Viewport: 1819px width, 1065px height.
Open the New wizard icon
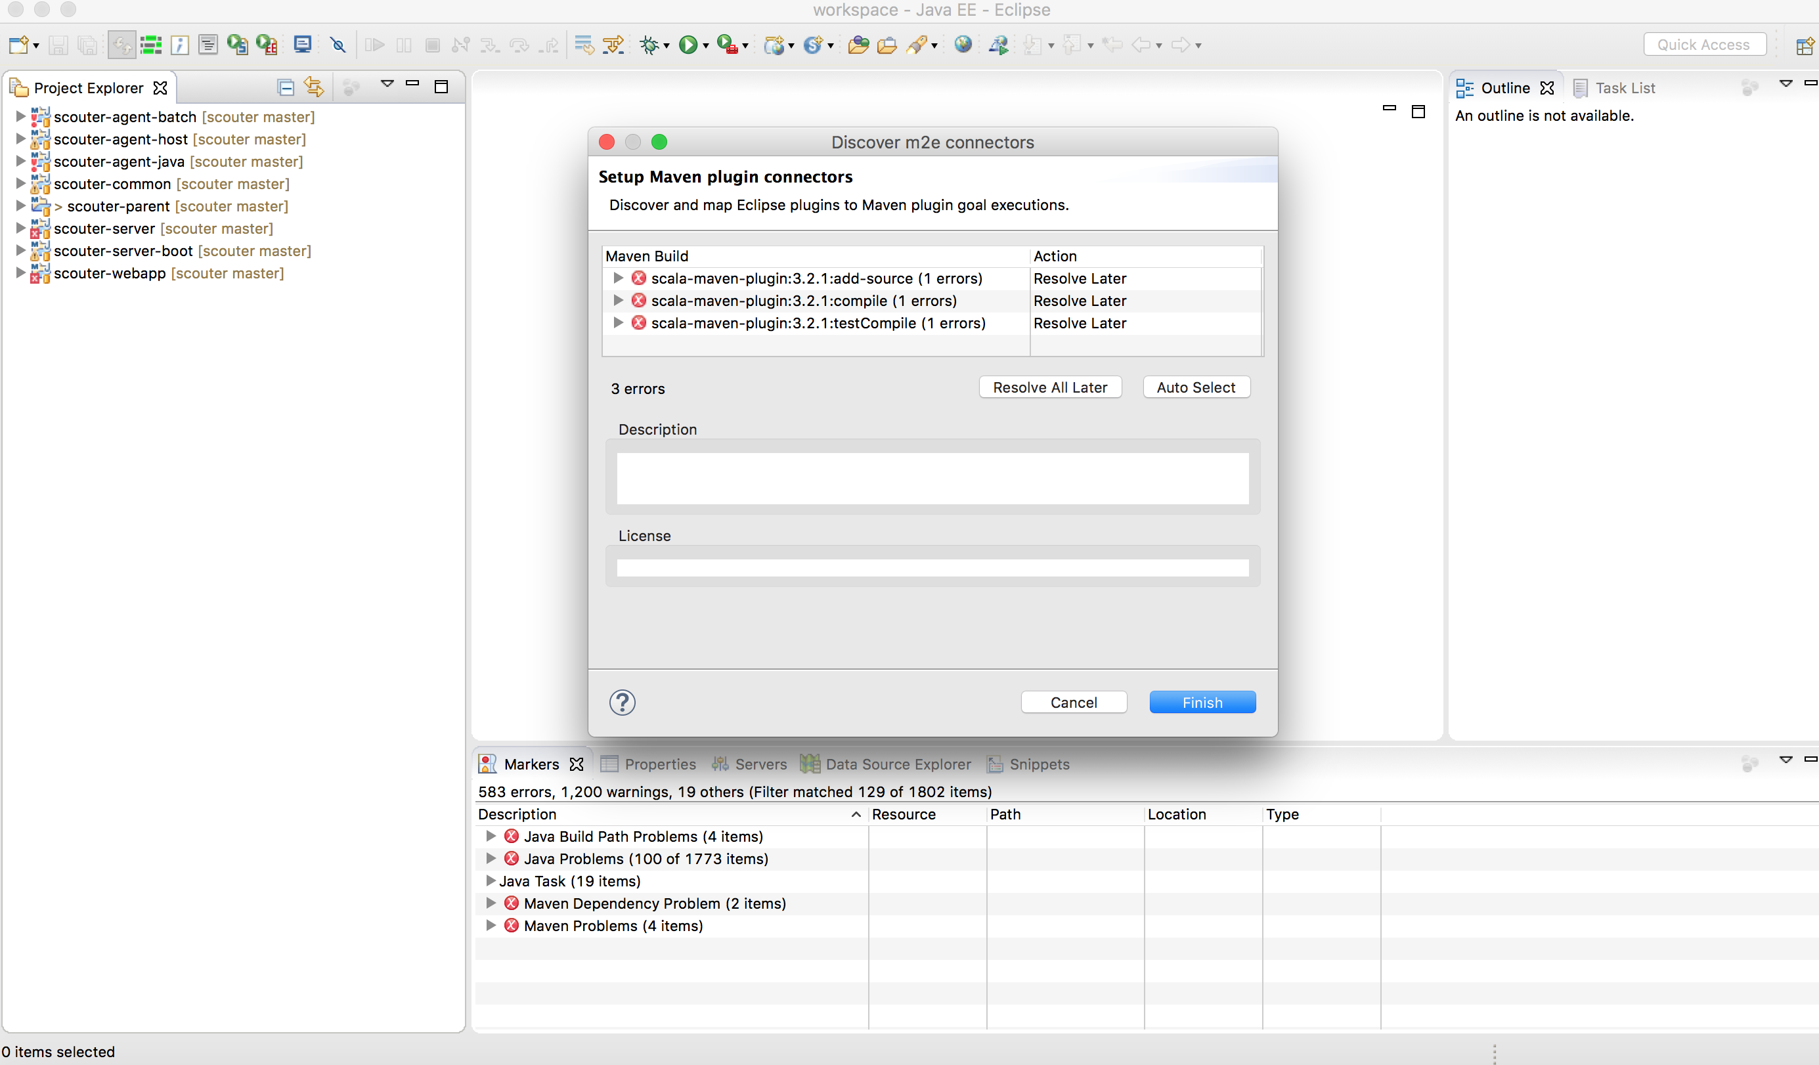coord(18,45)
